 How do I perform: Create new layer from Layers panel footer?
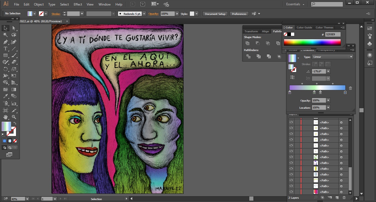tap(337, 198)
